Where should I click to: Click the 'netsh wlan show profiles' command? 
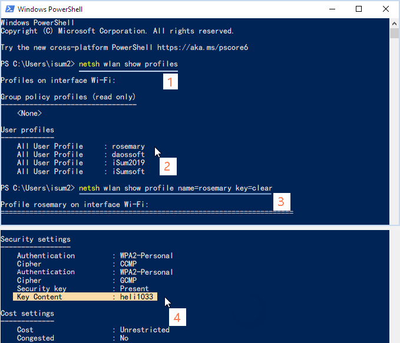tap(128, 64)
